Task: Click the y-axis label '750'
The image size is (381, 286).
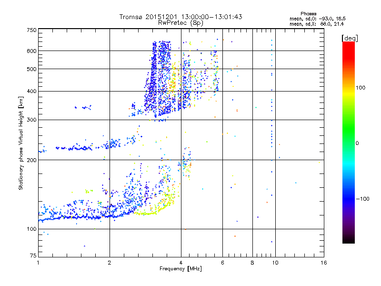Action: coord(32,30)
